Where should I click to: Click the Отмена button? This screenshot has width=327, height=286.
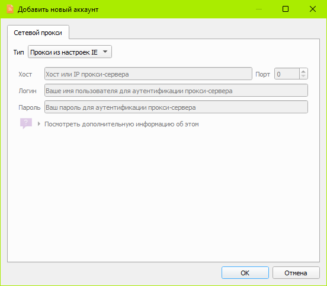[x=296, y=272]
